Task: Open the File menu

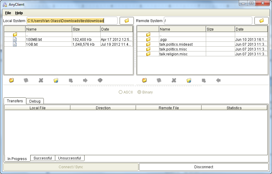Action: click(8, 13)
